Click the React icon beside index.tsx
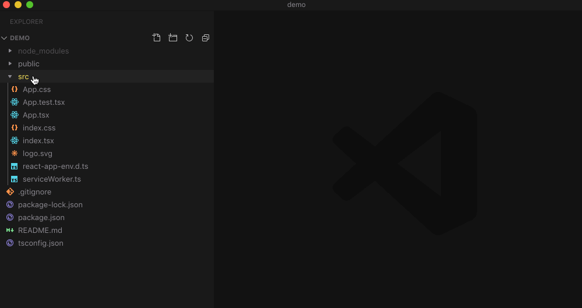Screen dimensions: 582x308 [x=15, y=141]
